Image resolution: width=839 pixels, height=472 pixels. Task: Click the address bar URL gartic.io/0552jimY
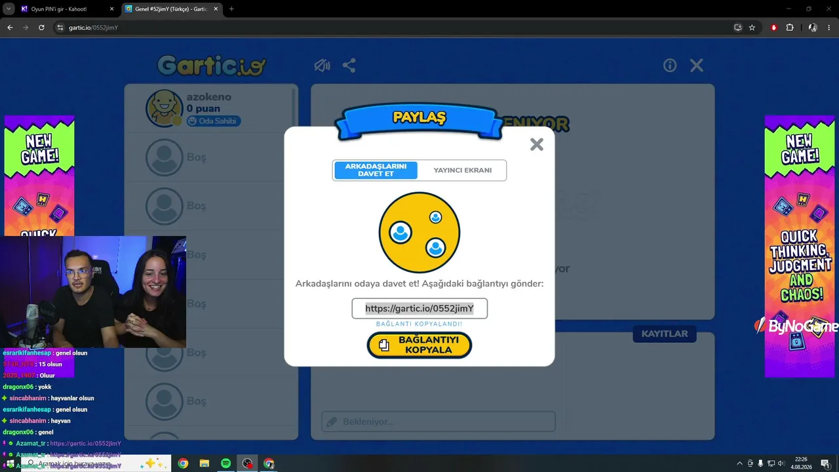pos(94,28)
